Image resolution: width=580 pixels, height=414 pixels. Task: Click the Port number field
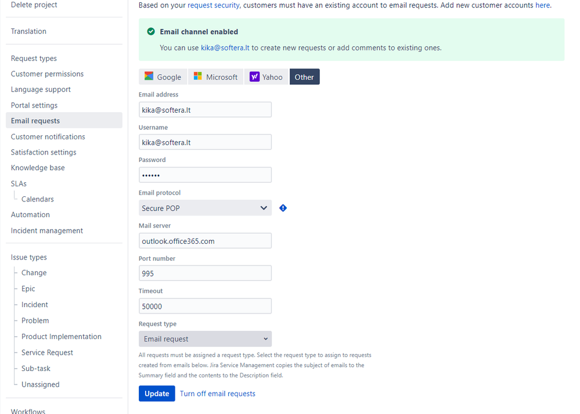pyautogui.click(x=205, y=273)
